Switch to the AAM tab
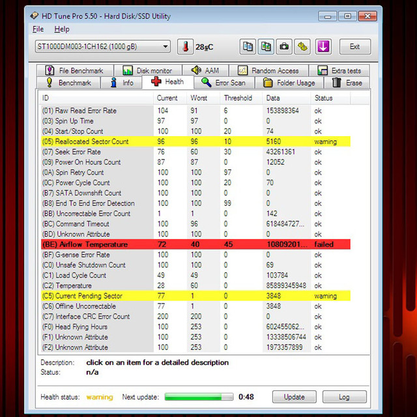417x417 pixels. [x=205, y=70]
